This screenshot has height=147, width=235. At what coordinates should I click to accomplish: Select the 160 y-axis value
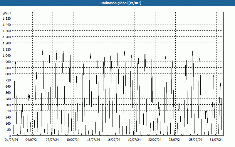click(8, 123)
